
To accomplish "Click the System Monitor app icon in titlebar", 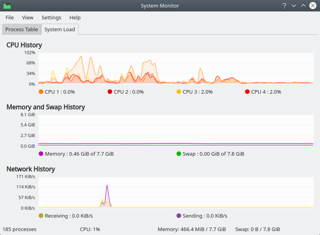I will (x=7, y=6).
